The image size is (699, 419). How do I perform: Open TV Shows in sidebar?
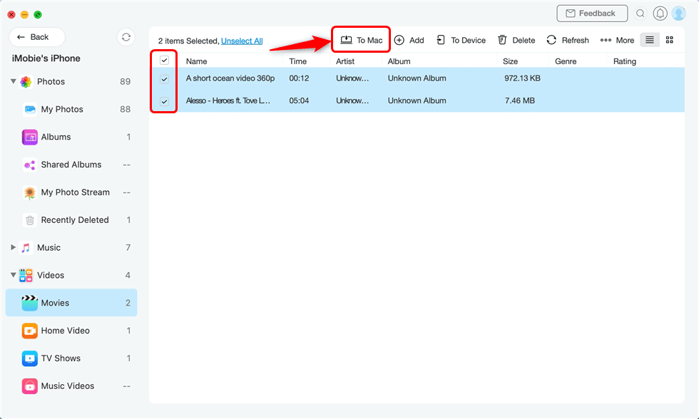click(71, 358)
